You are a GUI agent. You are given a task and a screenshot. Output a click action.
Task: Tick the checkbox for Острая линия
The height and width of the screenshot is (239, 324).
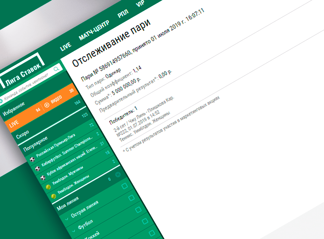coord(125,186)
